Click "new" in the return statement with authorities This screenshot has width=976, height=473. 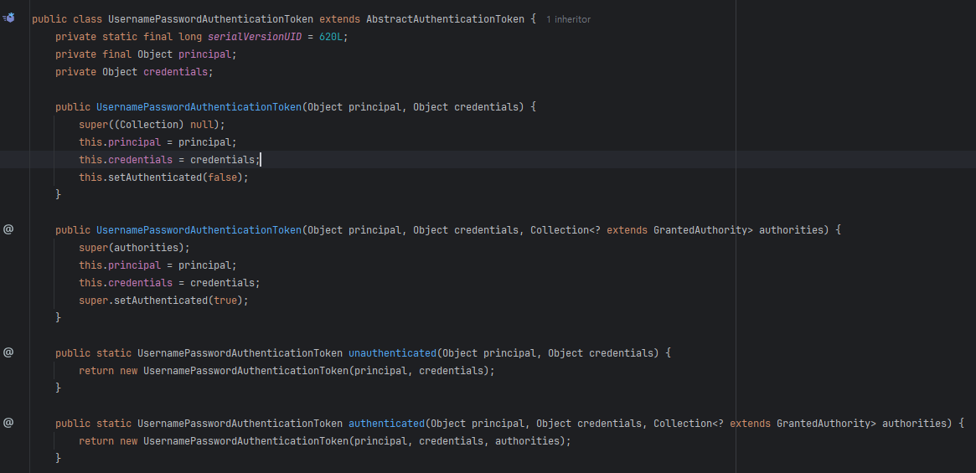click(128, 440)
